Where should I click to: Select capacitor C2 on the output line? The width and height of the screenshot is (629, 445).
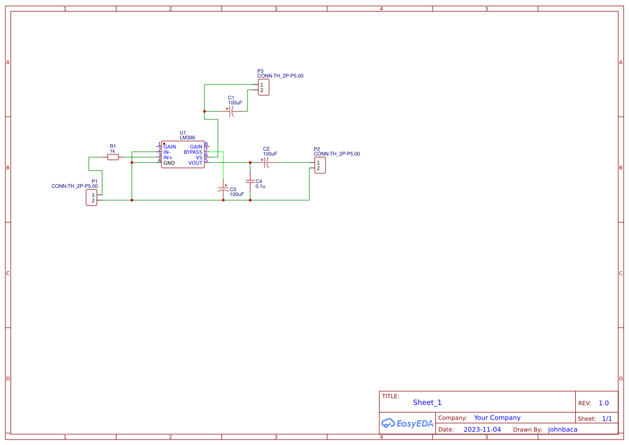pos(266,163)
